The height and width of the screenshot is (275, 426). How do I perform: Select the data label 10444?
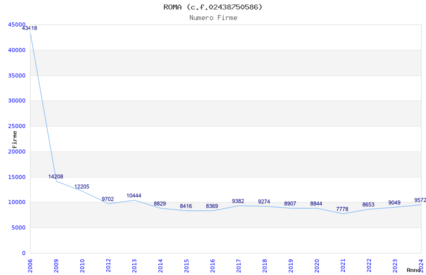tap(134, 195)
